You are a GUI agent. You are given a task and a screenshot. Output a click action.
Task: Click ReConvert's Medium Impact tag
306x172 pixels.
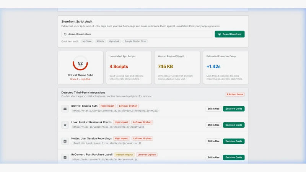pos(124,155)
